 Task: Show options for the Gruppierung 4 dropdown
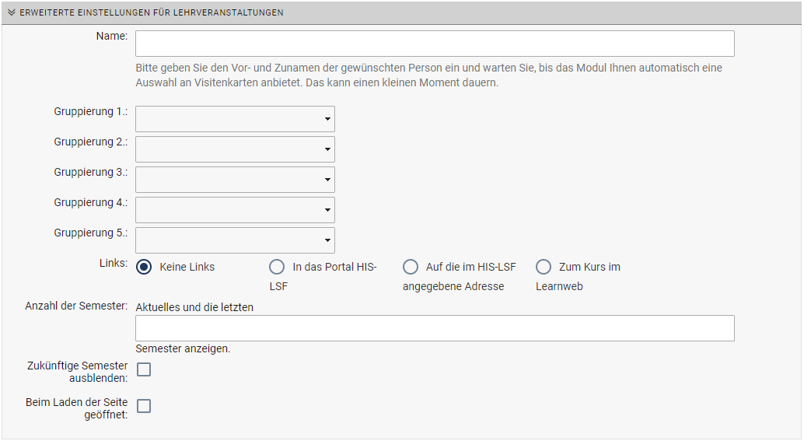click(x=235, y=210)
